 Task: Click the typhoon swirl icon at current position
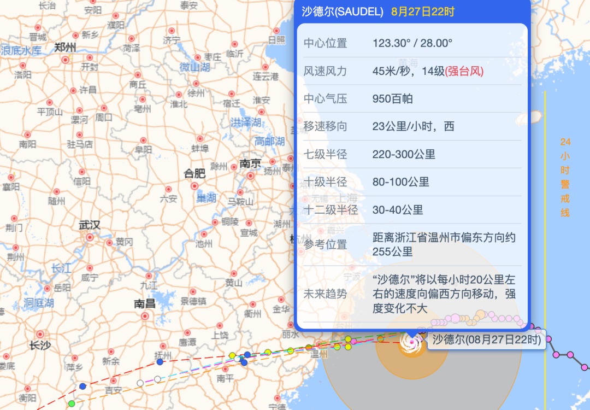pos(412,343)
